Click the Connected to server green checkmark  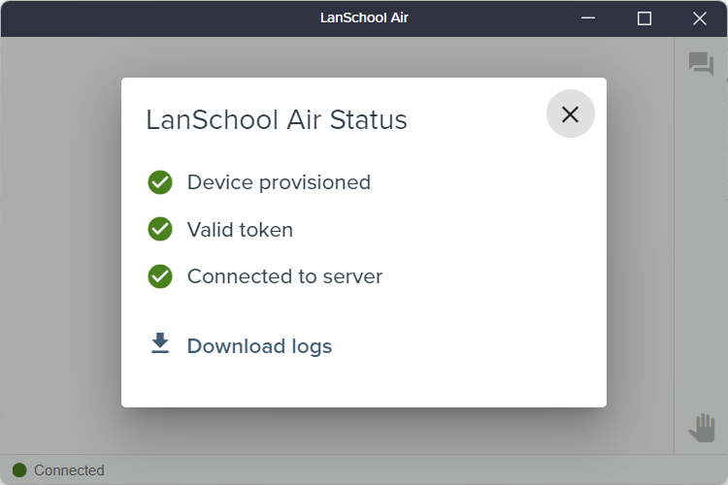[160, 276]
